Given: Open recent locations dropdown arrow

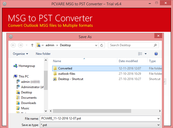Looking at the screenshot, I should coord(26,45).
